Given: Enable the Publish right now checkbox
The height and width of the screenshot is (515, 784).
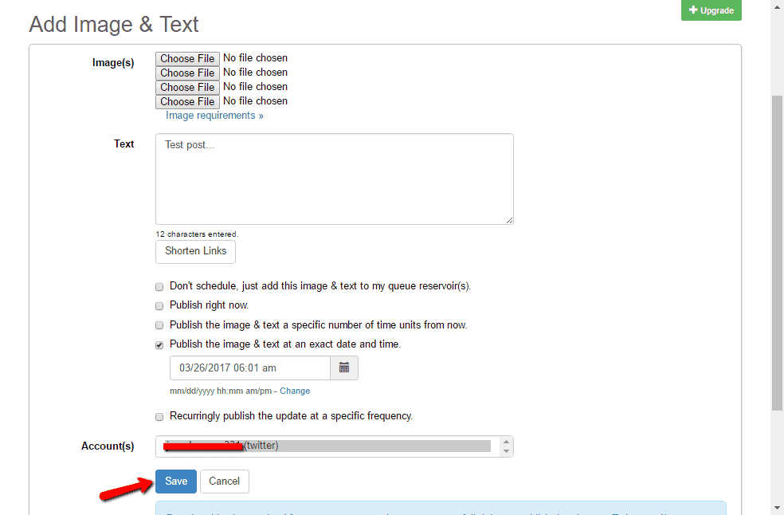Looking at the screenshot, I should (159, 306).
